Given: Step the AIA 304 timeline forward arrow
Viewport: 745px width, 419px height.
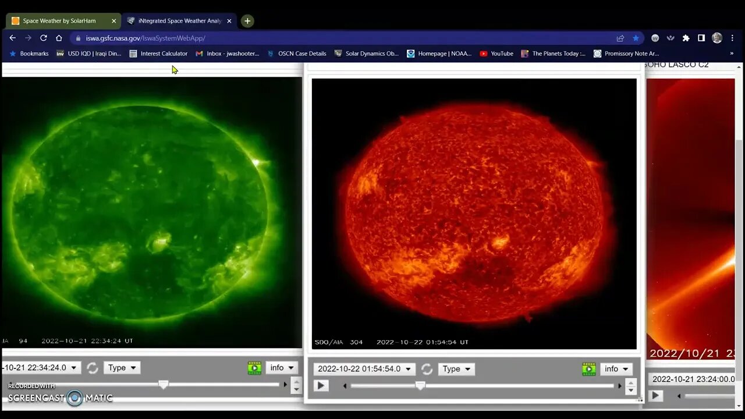Looking at the screenshot, I should (x=619, y=386).
